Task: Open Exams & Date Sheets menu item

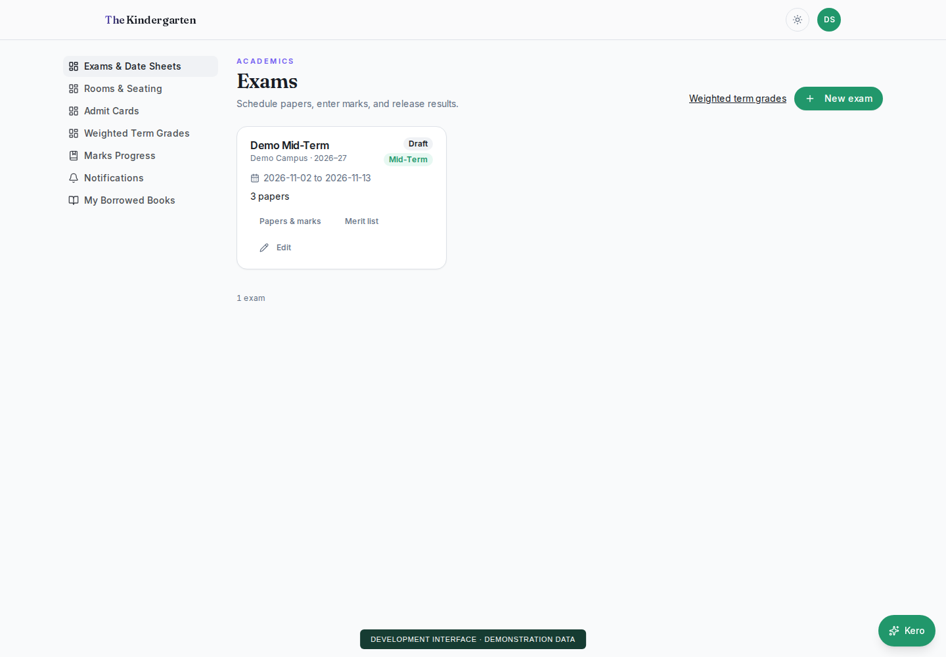Action: tap(141, 66)
